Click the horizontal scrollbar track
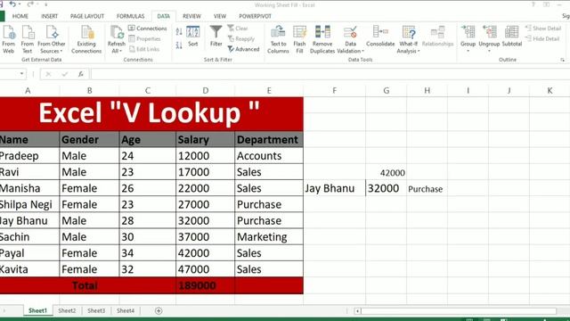The width and height of the screenshot is (570, 321). (459, 311)
